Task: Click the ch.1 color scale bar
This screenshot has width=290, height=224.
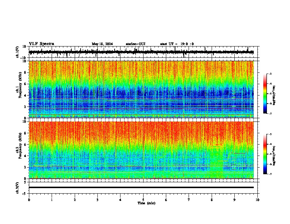Action: (265, 94)
